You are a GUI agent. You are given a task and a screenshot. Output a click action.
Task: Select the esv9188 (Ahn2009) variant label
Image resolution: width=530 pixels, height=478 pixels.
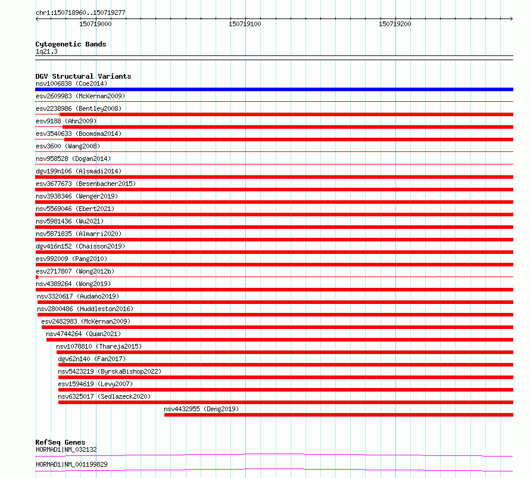(66, 121)
